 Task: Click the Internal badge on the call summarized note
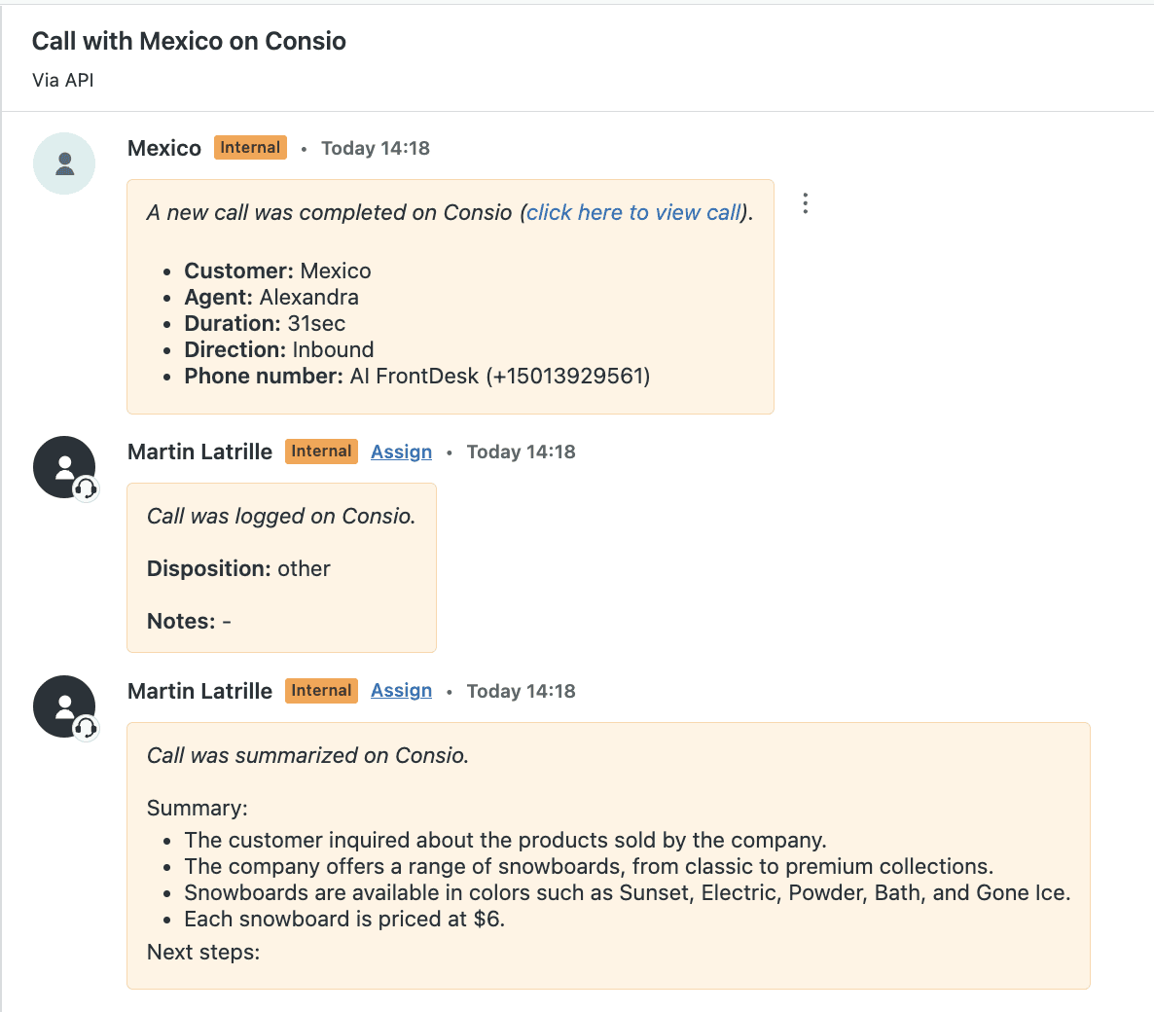click(321, 691)
